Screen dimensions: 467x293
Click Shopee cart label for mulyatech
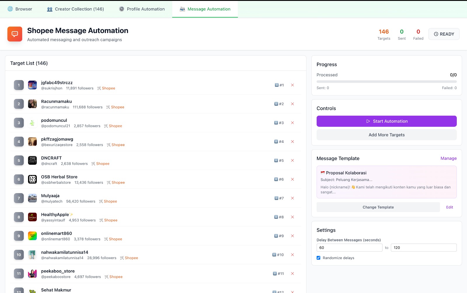(108, 201)
